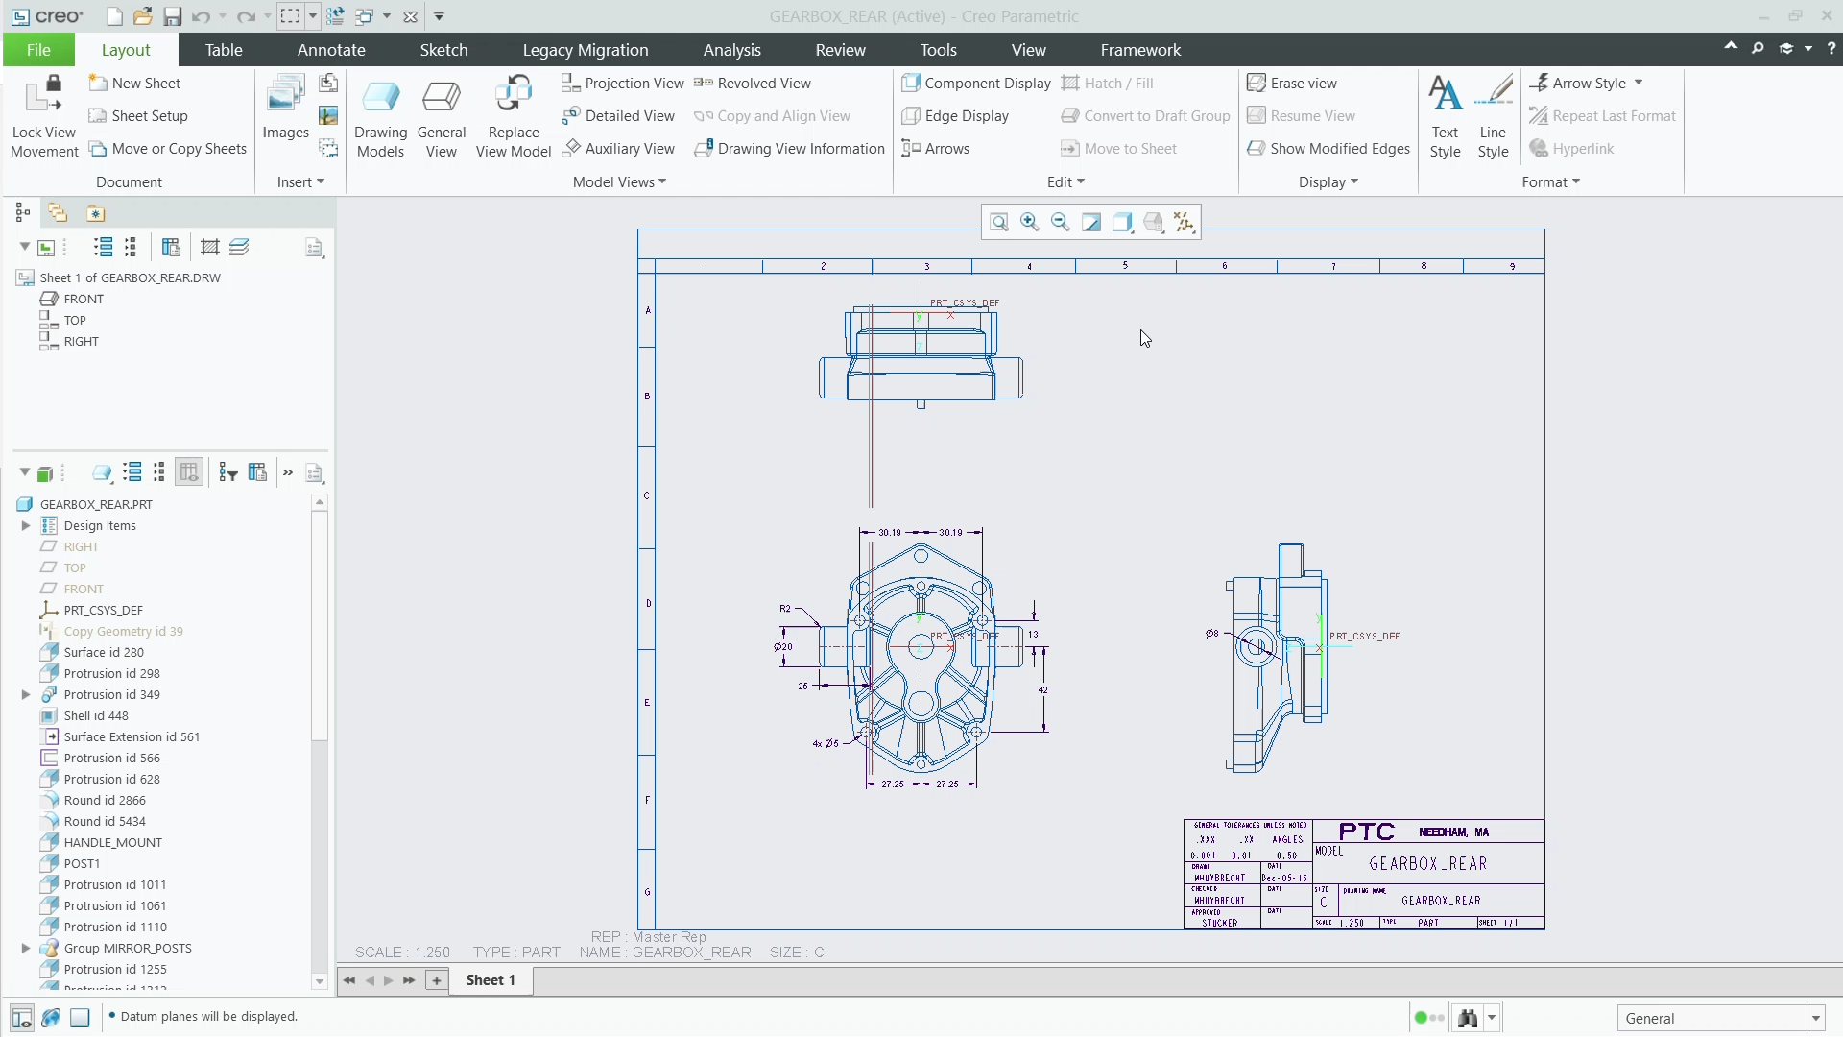Open the Drawing Models tool
The image size is (1843, 1037).
click(x=380, y=116)
